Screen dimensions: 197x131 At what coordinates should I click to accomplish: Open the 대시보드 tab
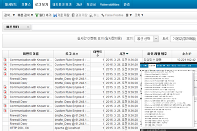pos(11,4)
